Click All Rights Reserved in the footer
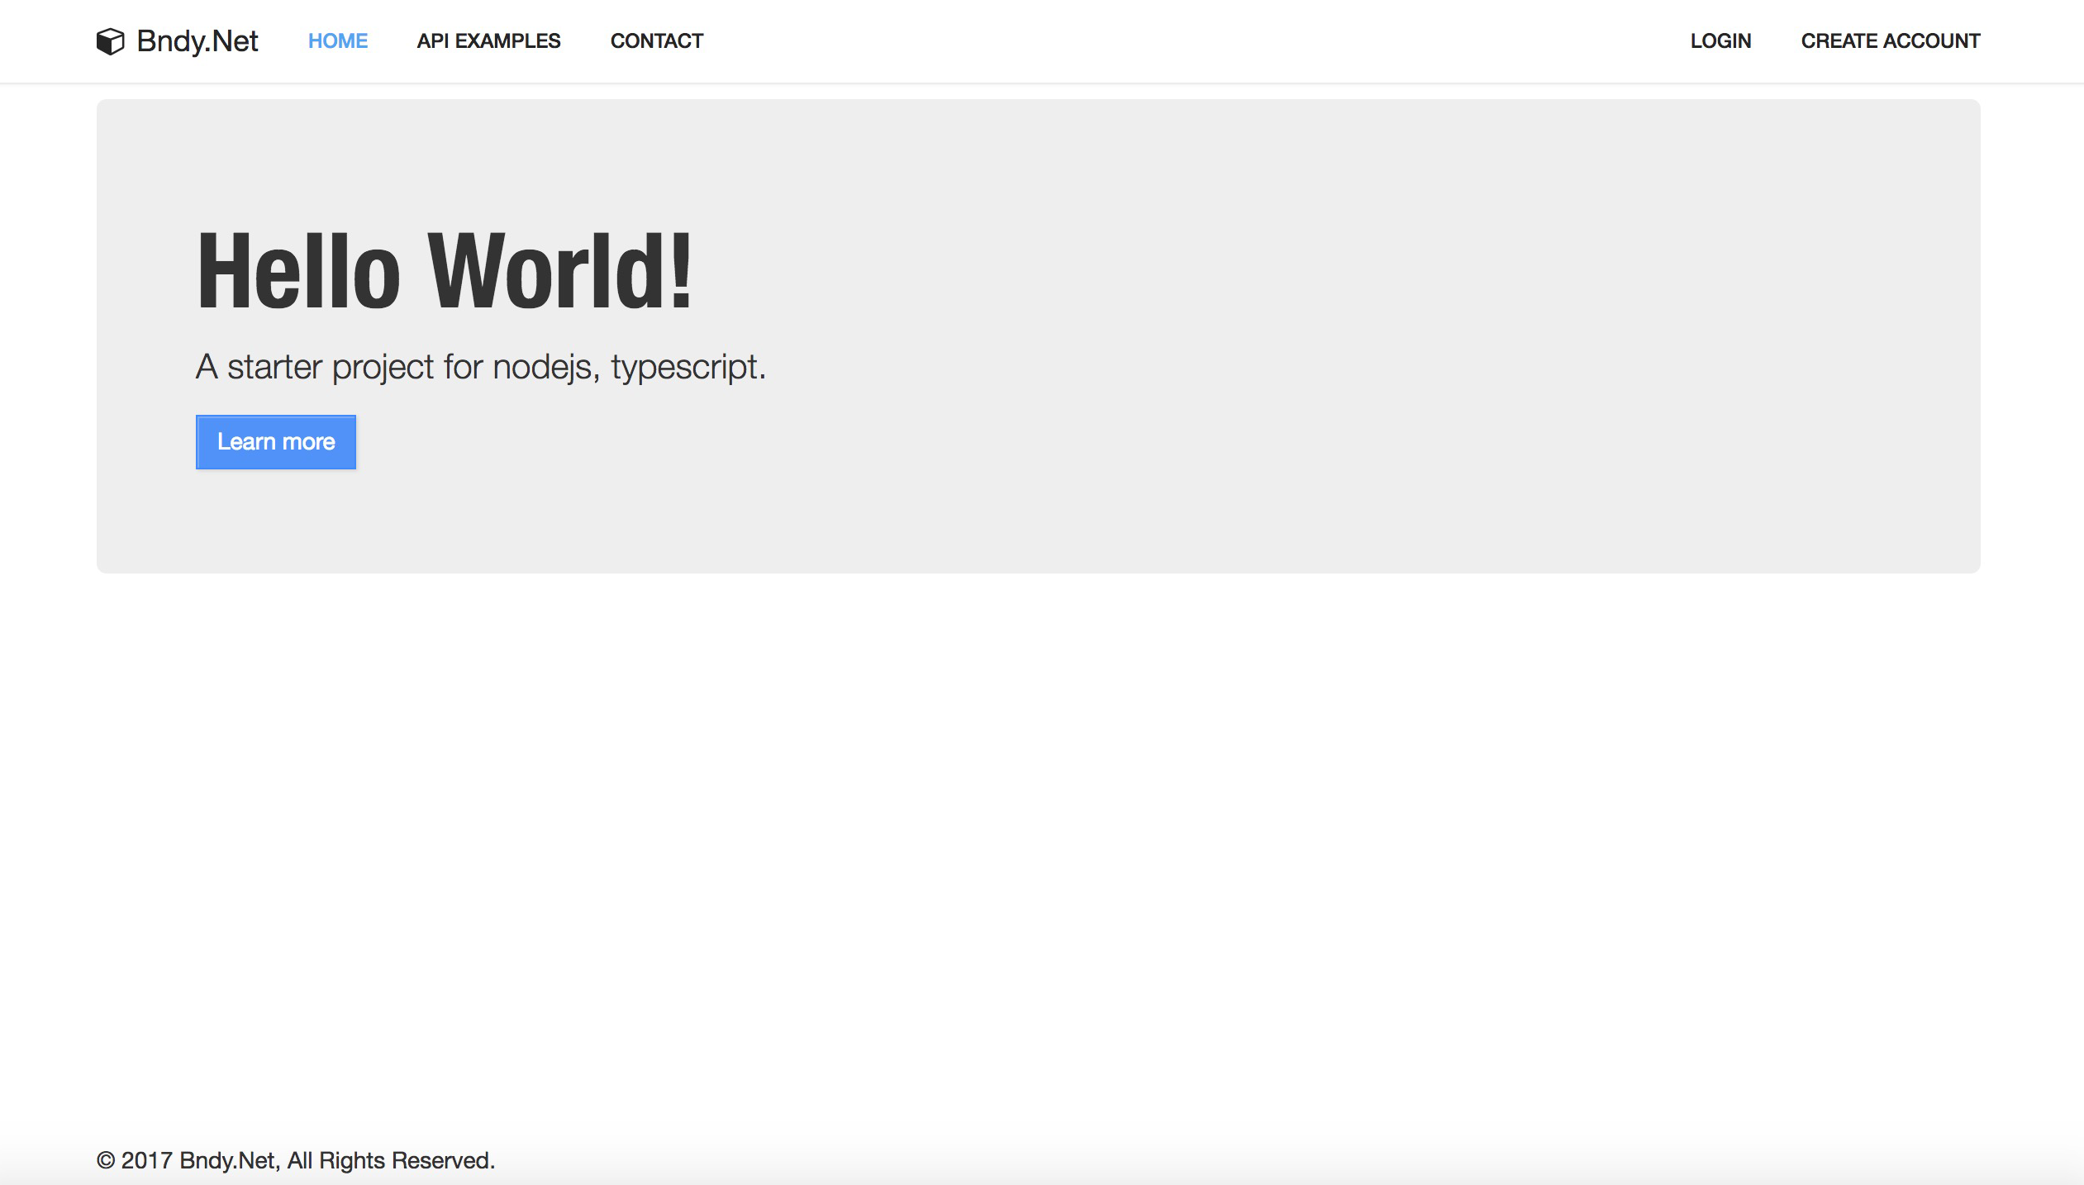The width and height of the screenshot is (2084, 1185). tap(390, 1160)
